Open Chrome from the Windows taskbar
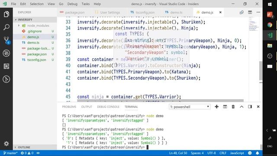277x156 pixels. click(x=270, y=25)
